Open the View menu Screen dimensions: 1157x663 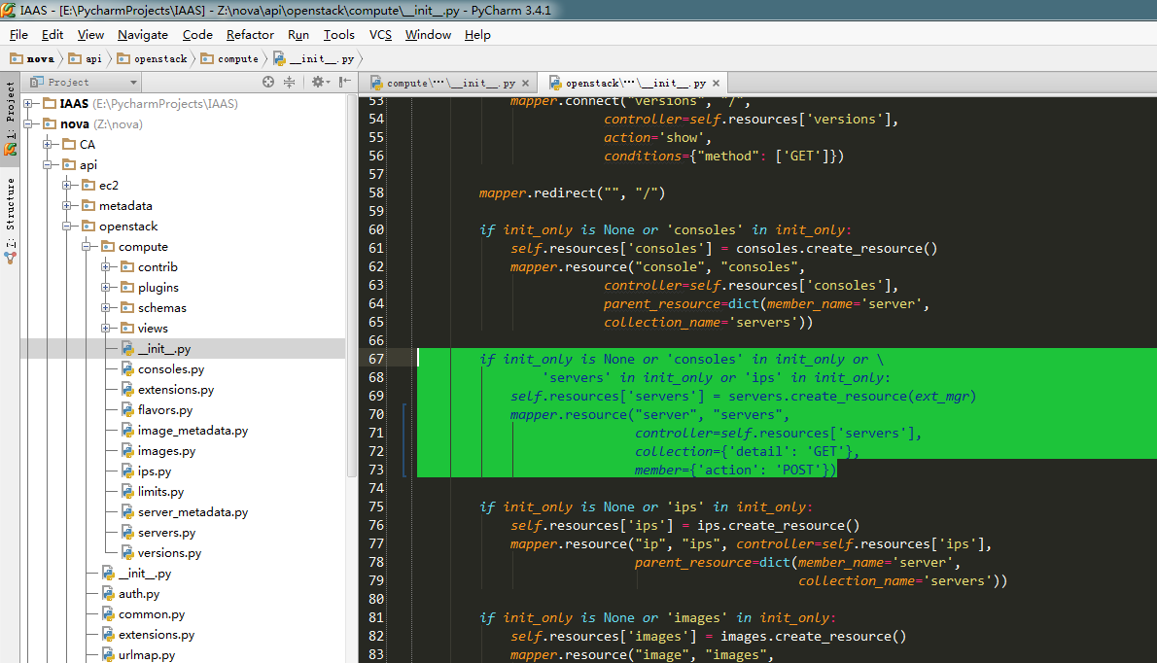pyautogui.click(x=90, y=35)
